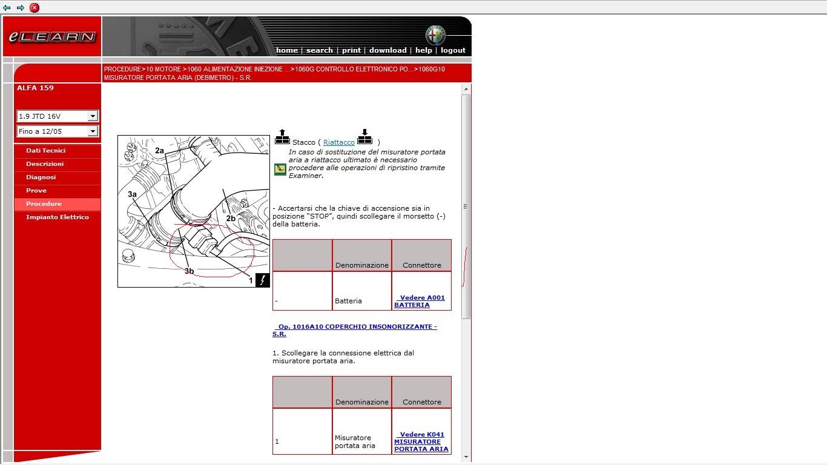
Task: Click the Misuratore portata aria cell
Action: pos(362,431)
